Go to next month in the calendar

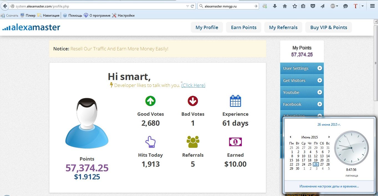(x=329, y=137)
